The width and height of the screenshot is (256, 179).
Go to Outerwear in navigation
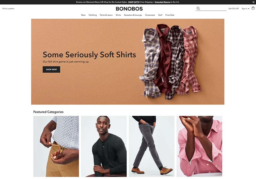point(150,15)
